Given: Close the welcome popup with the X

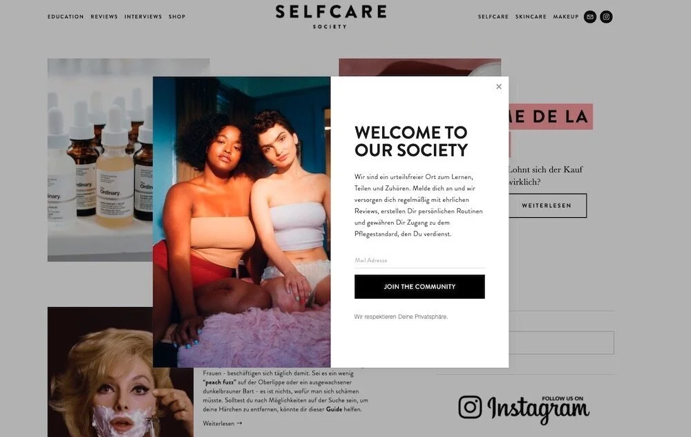Looking at the screenshot, I should (498, 86).
